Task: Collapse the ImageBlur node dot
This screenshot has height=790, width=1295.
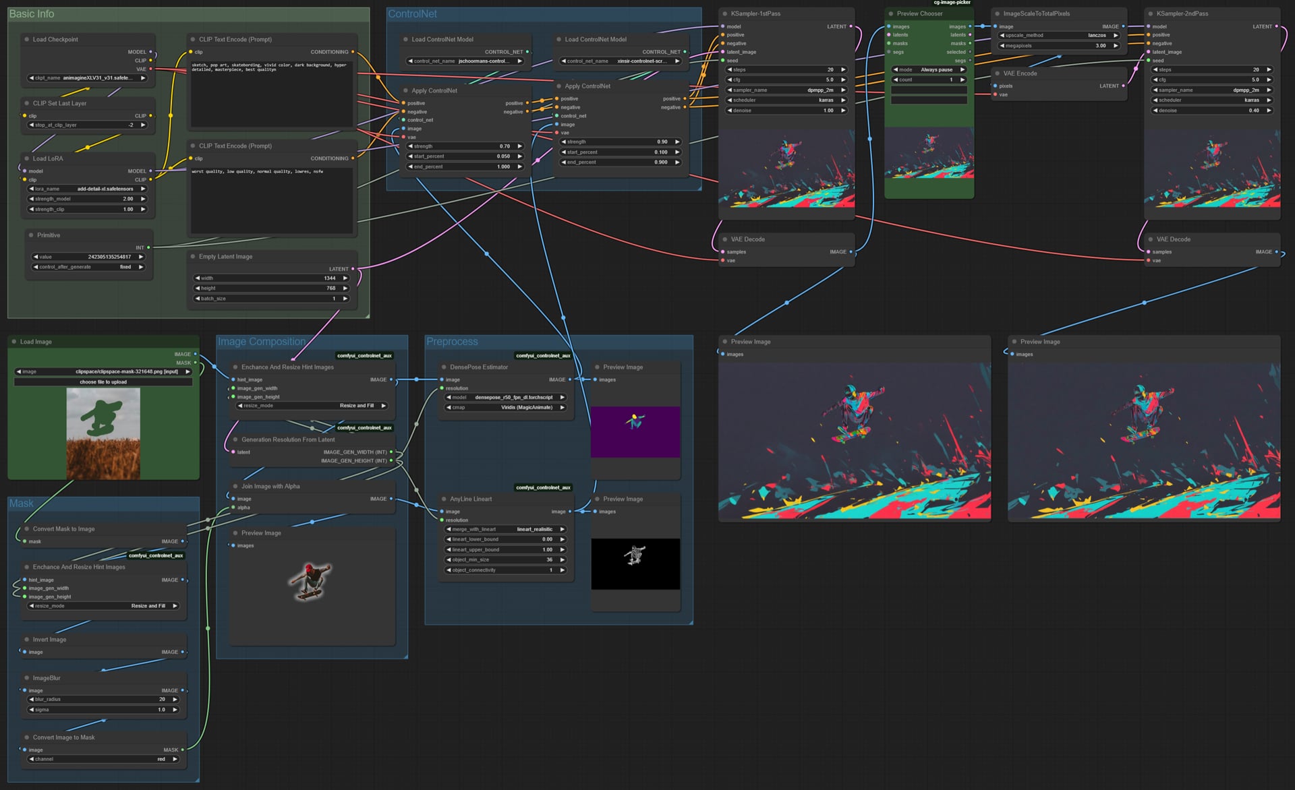Action: [26, 678]
